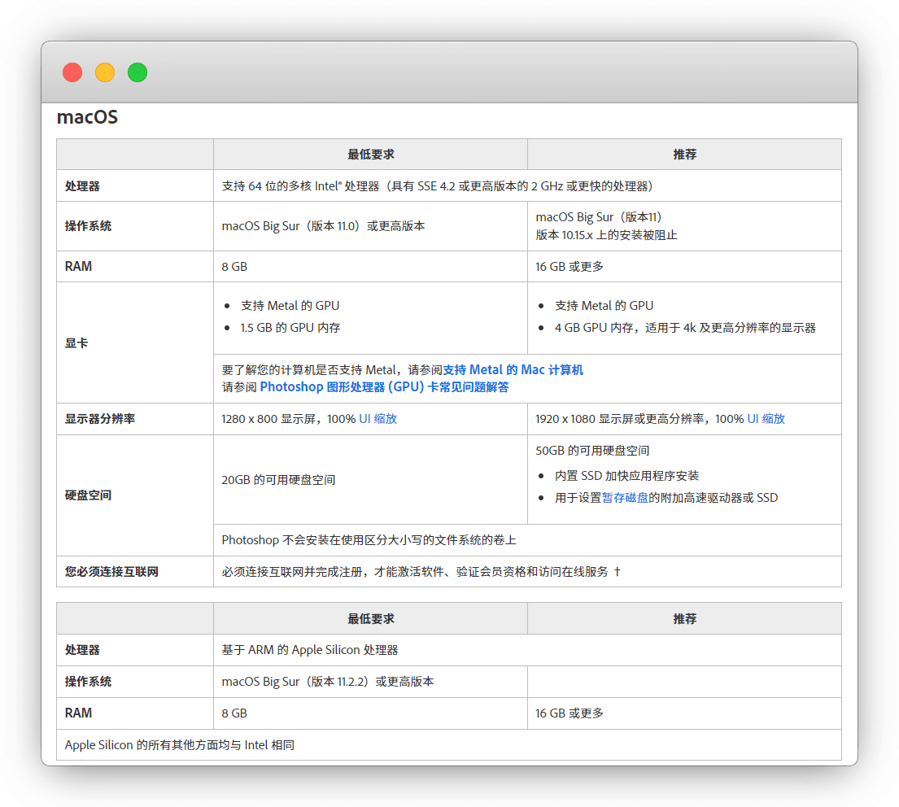This screenshot has width=899, height=807.
Task: Click the 支持 64 位的多核 Intel 处理器 text
Action: tap(435, 185)
